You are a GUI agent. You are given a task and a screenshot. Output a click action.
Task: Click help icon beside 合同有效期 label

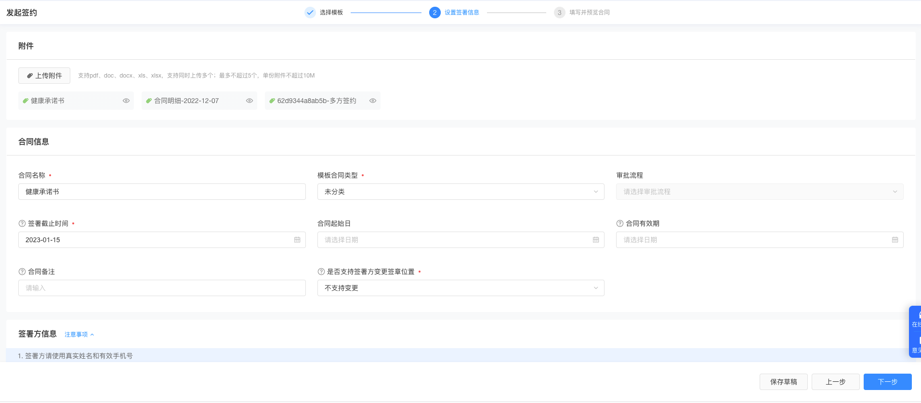(620, 223)
